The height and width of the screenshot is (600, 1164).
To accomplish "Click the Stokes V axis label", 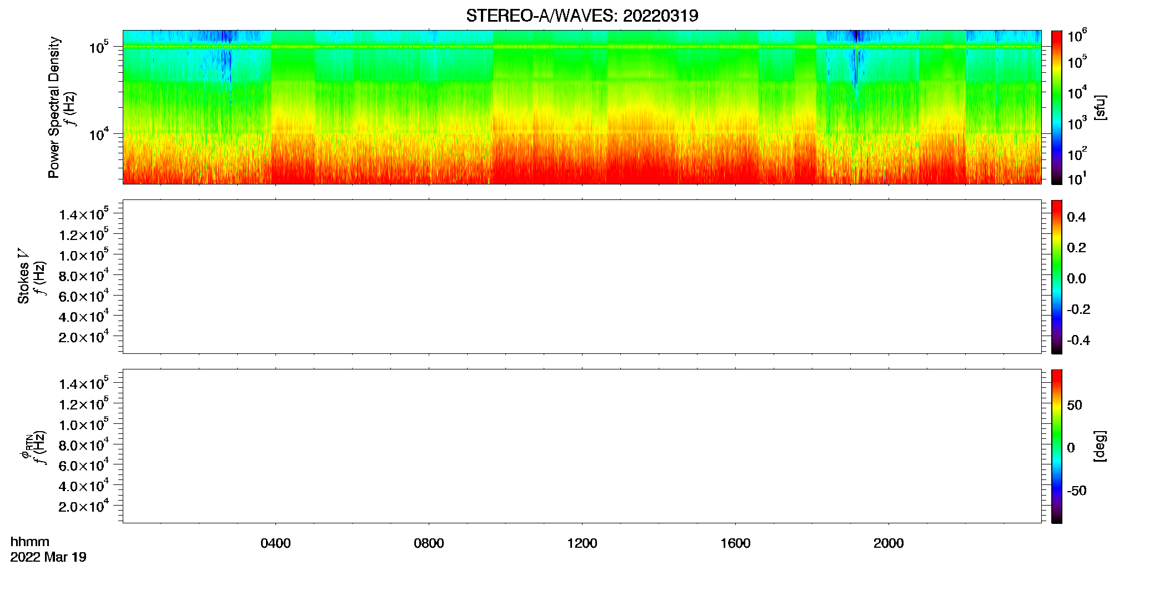I will pos(23,276).
